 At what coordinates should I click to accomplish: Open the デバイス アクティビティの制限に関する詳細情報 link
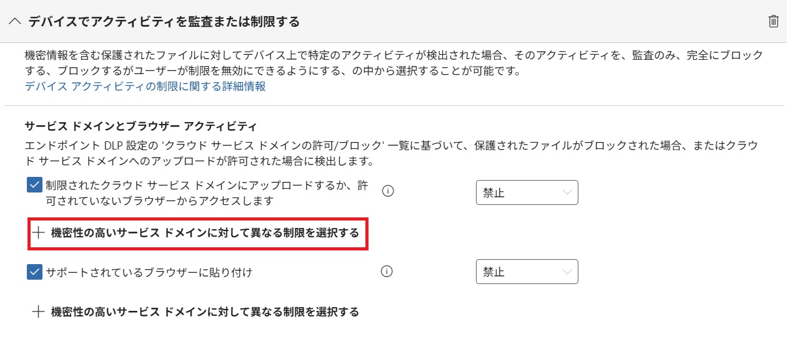145,87
